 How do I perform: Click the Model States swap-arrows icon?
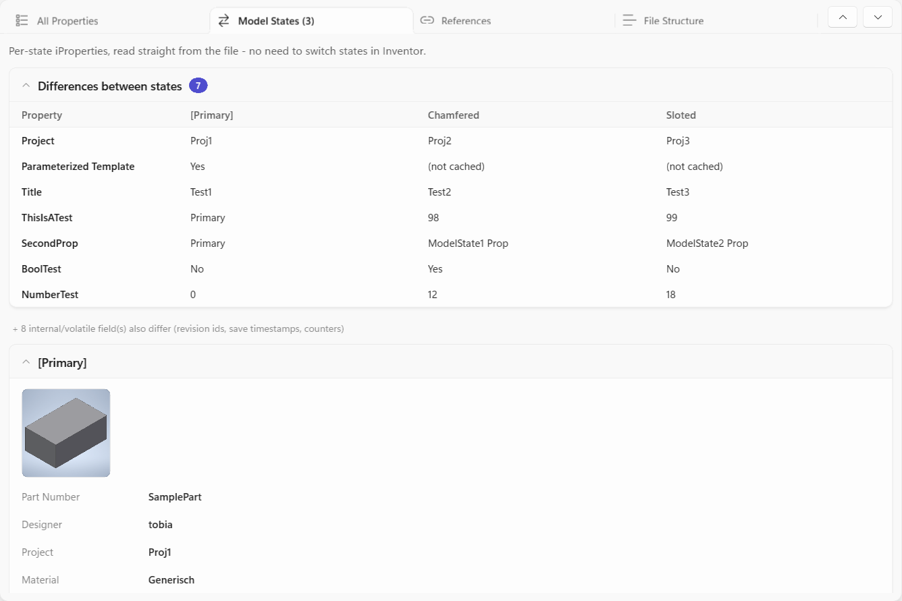click(224, 21)
